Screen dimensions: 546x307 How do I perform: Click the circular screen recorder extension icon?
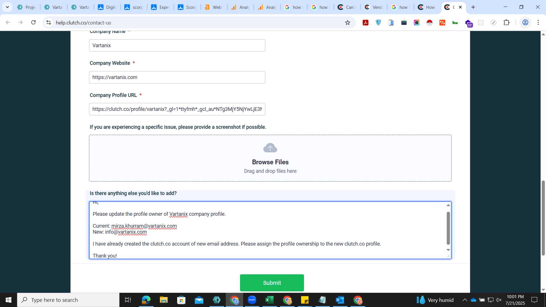(417, 22)
